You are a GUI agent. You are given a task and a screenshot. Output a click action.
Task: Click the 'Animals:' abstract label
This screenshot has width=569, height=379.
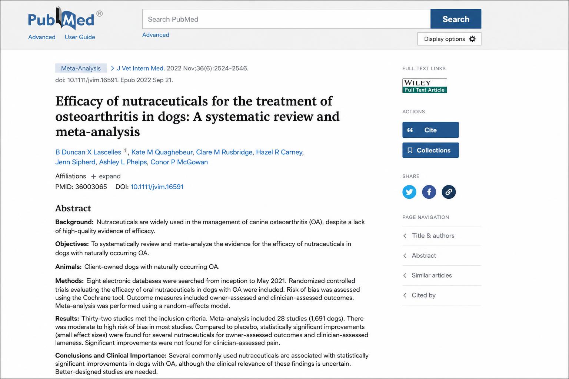click(68, 267)
